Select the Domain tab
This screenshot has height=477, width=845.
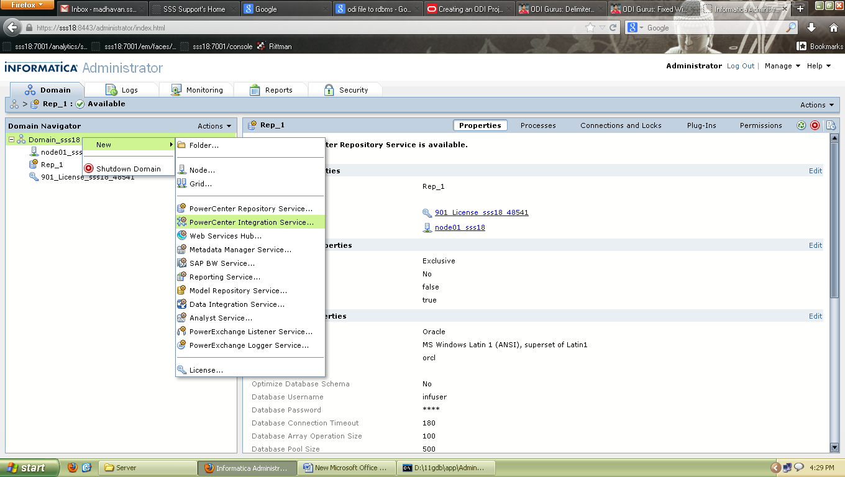point(47,90)
